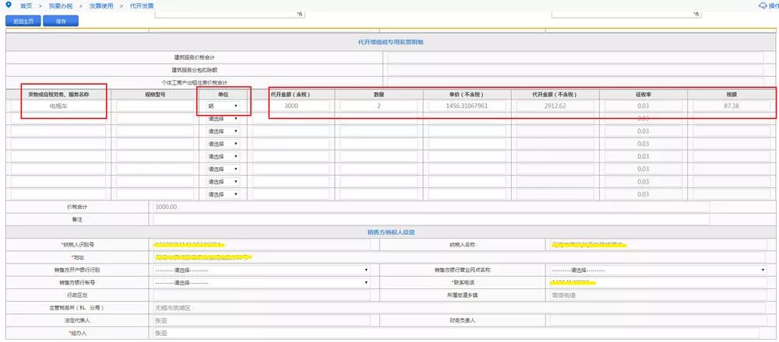Click the 代开发票 breadcrumb item
Screen dimensions: 779x342
(142, 6)
